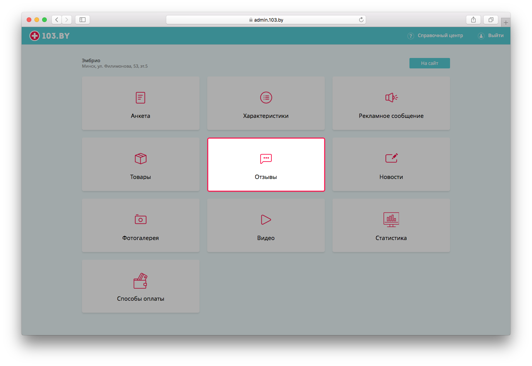Click the lock icon in address bar
Viewport: 532px width, 366px height.
click(x=251, y=20)
